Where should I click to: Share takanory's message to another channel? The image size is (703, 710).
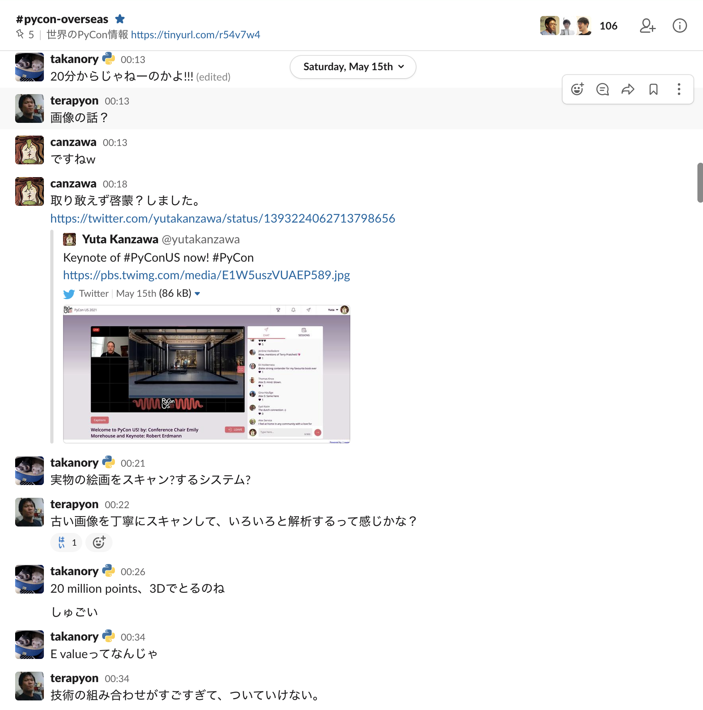[628, 89]
